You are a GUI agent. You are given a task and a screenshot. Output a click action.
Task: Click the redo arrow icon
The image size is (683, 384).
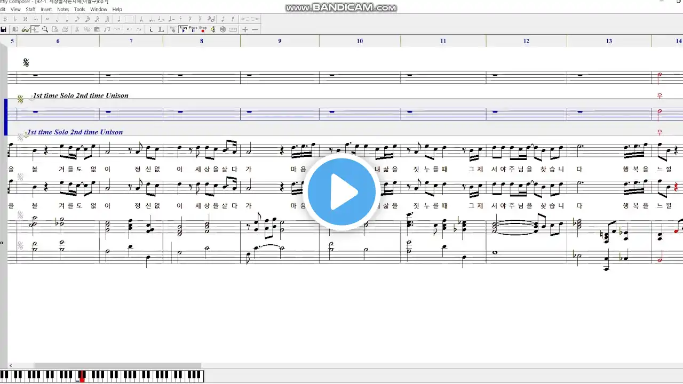click(x=139, y=29)
